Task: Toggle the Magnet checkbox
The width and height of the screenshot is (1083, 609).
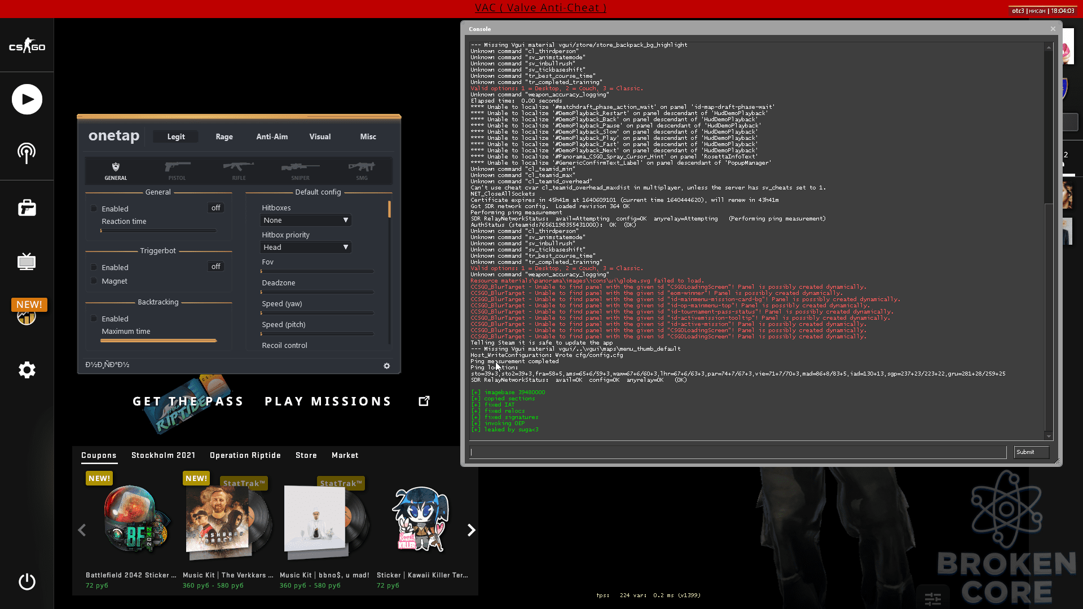Action: [x=94, y=281]
